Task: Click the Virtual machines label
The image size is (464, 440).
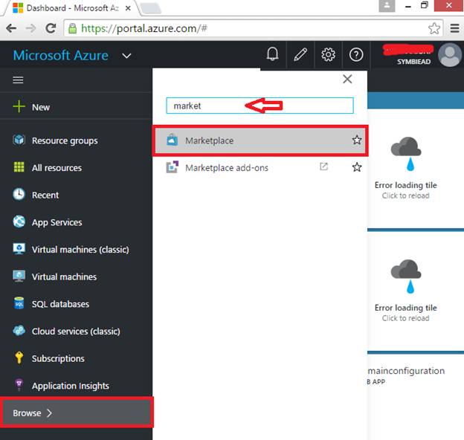Action: pos(64,276)
